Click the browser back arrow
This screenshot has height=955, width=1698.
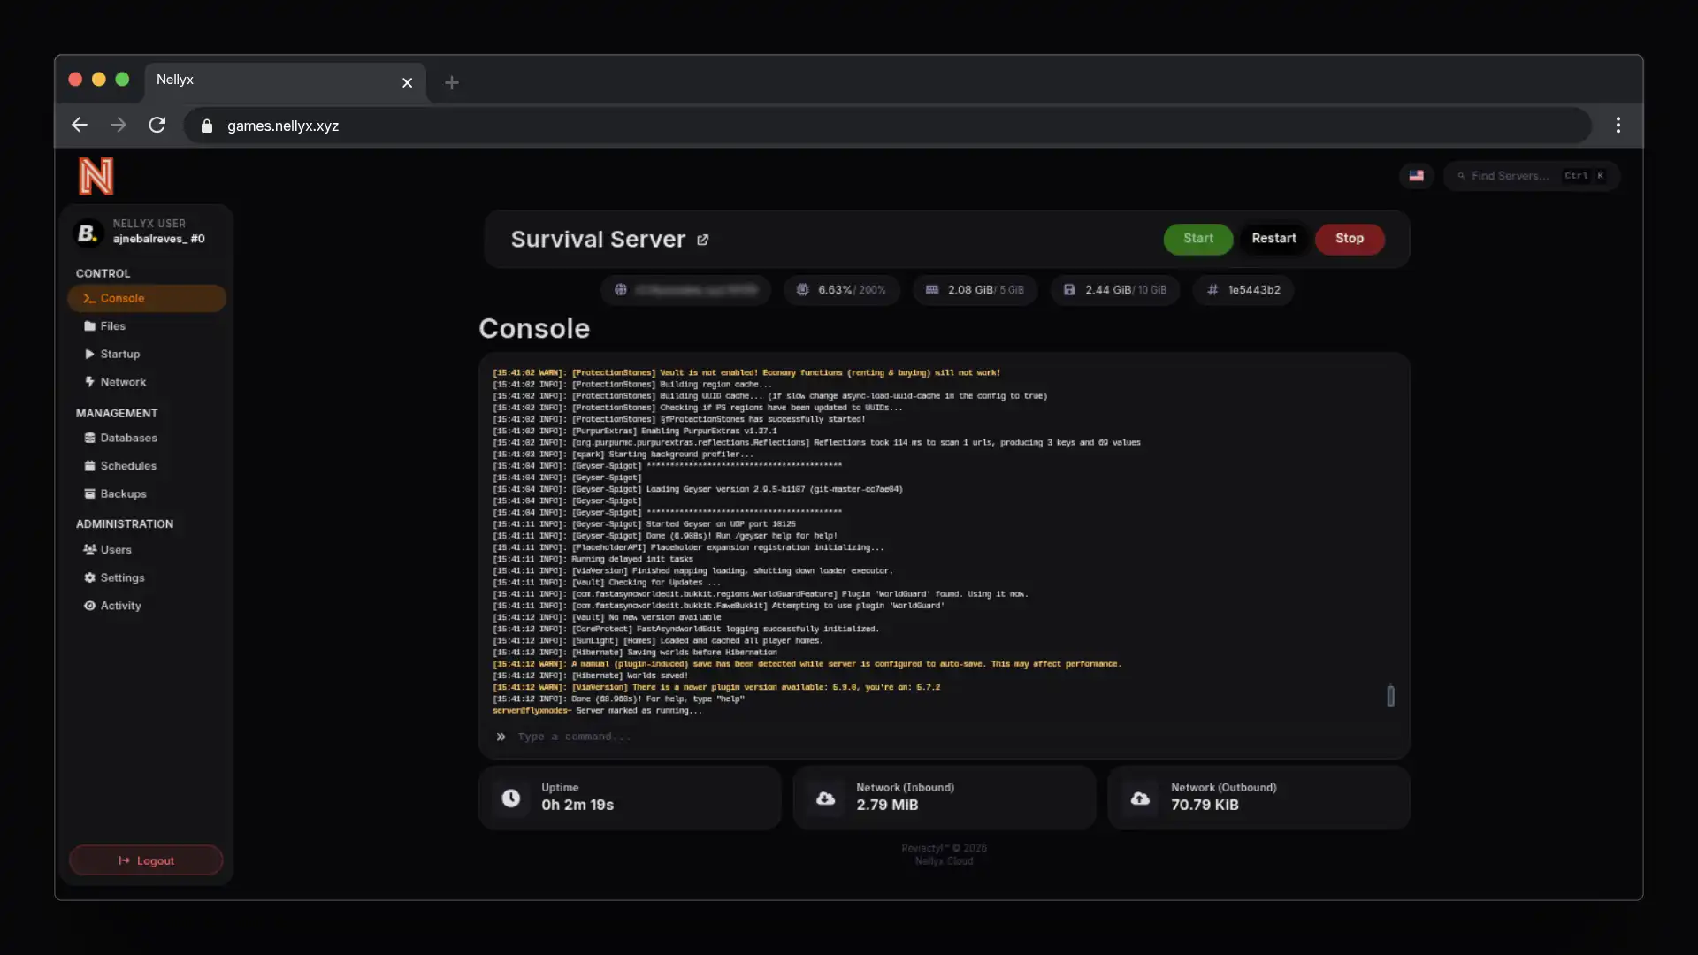(x=80, y=126)
